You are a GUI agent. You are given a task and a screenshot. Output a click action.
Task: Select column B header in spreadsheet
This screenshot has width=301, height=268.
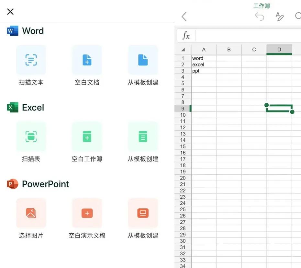tap(229, 49)
